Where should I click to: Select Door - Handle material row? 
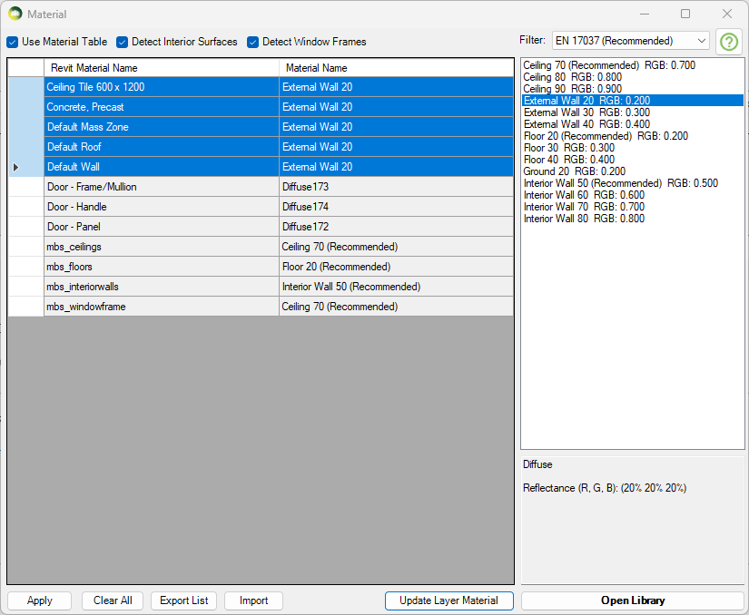(x=161, y=207)
